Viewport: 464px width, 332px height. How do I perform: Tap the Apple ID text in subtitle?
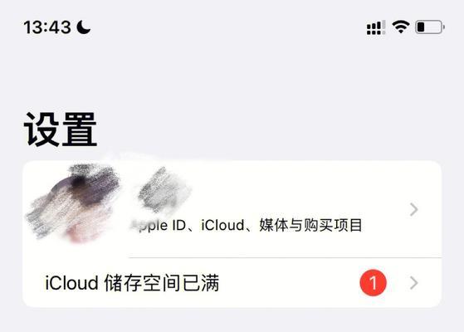(x=159, y=226)
